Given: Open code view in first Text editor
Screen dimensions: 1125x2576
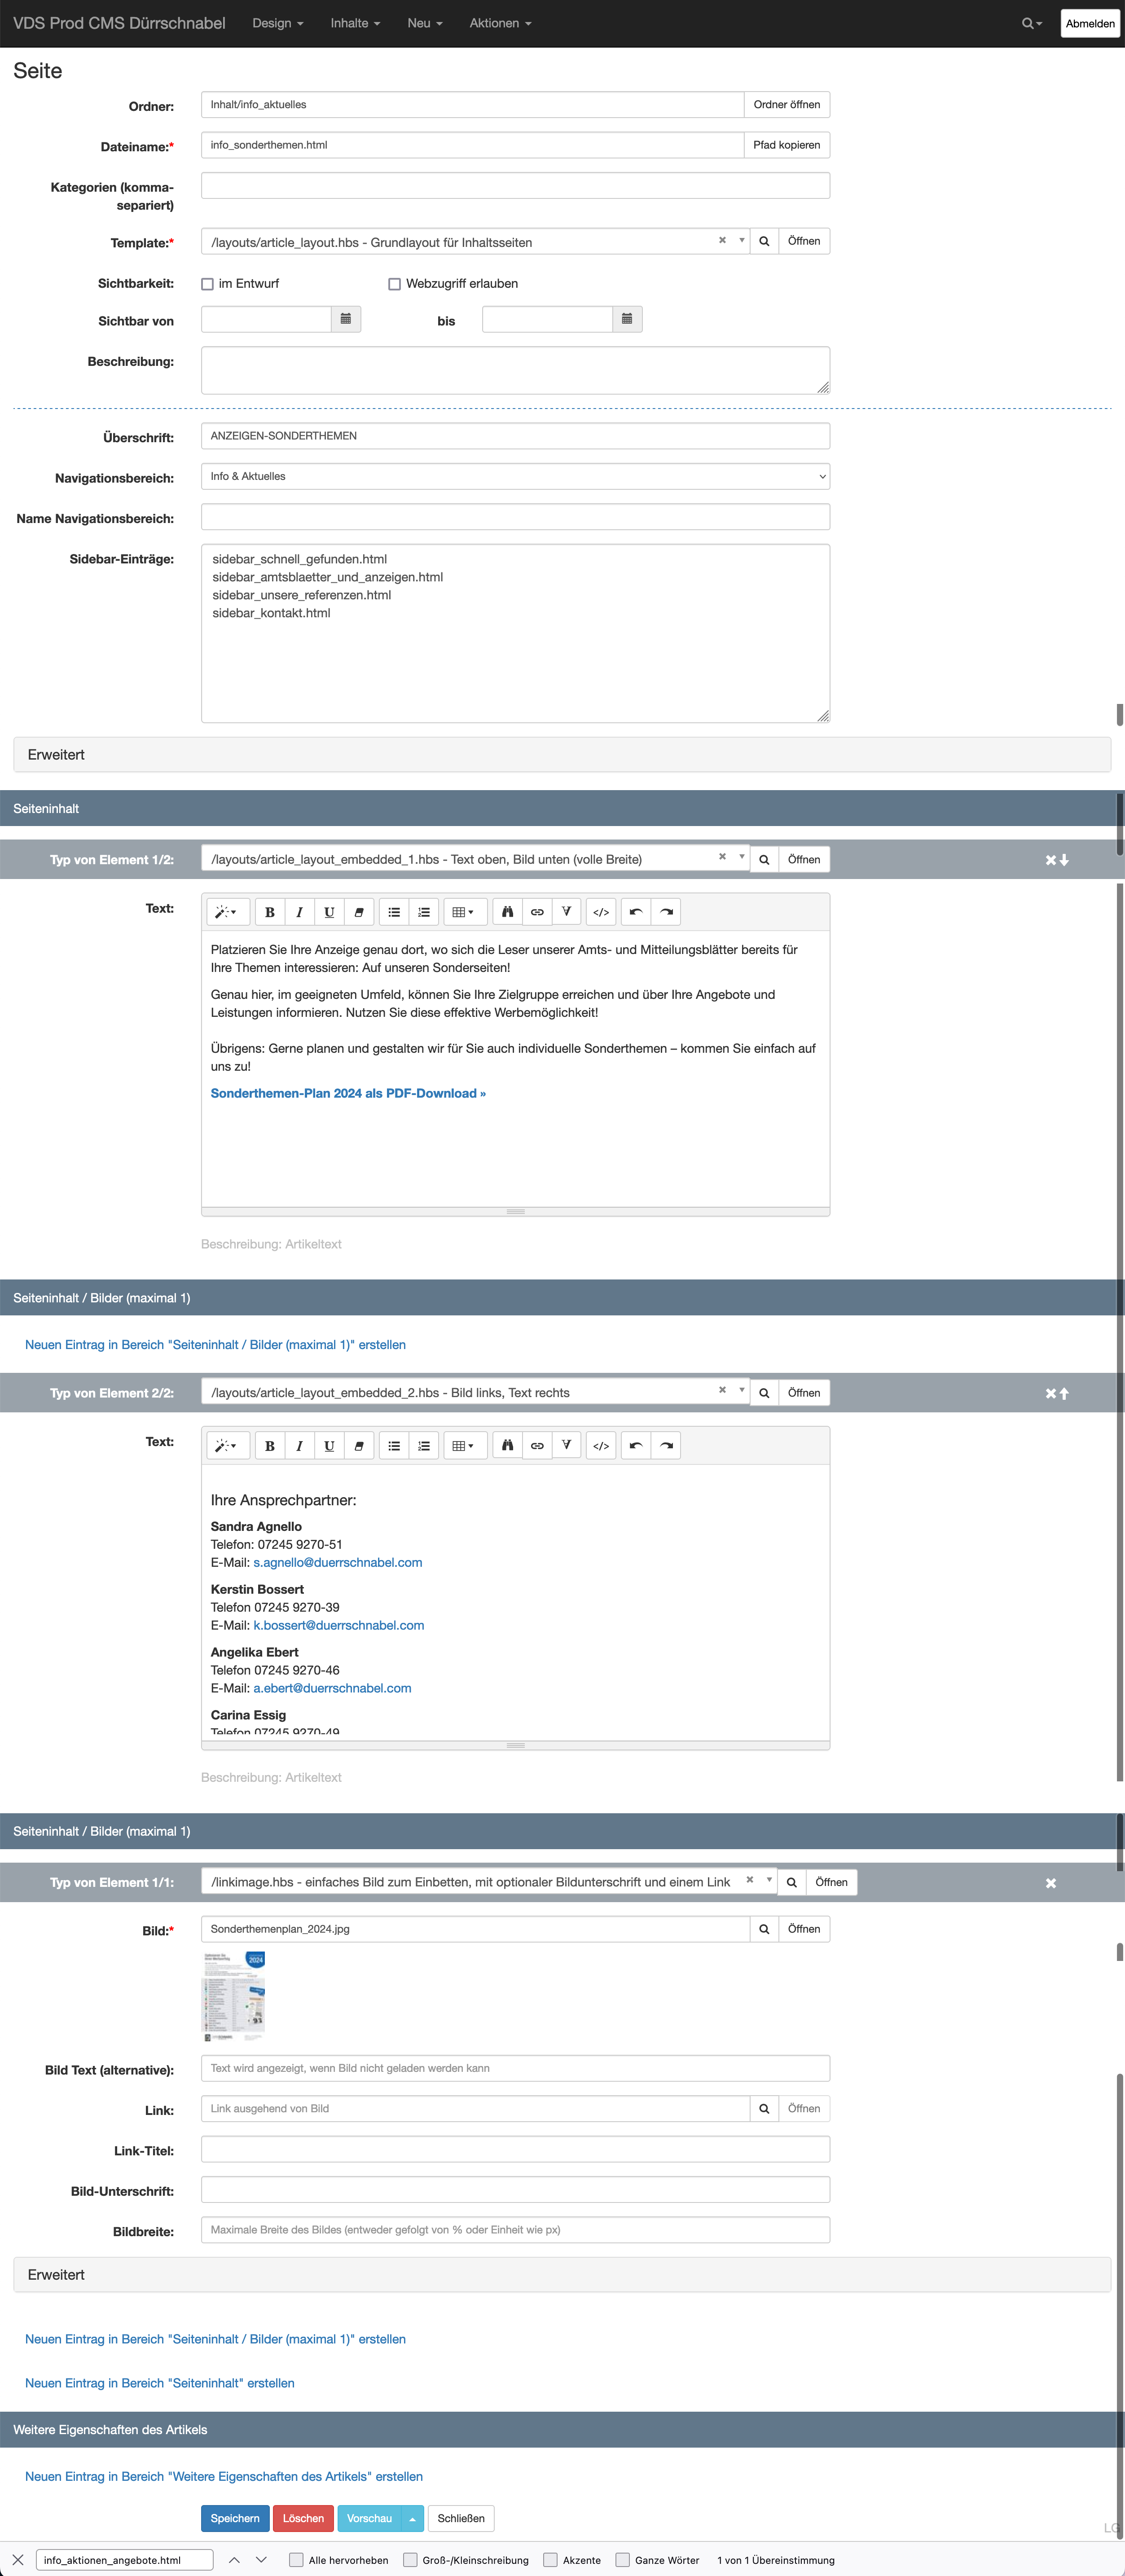Looking at the screenshot, I should 601,912.
